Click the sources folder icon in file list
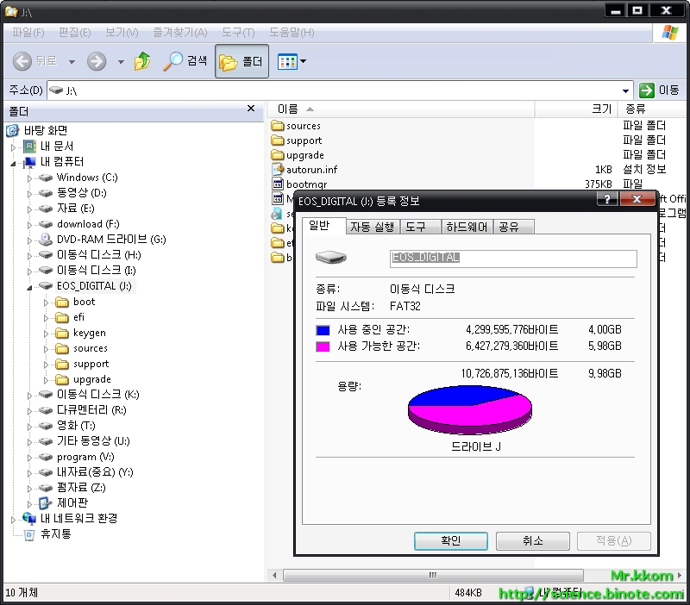Image resolution: width=690 pixels, height=605 pixels. click(278, 126)
